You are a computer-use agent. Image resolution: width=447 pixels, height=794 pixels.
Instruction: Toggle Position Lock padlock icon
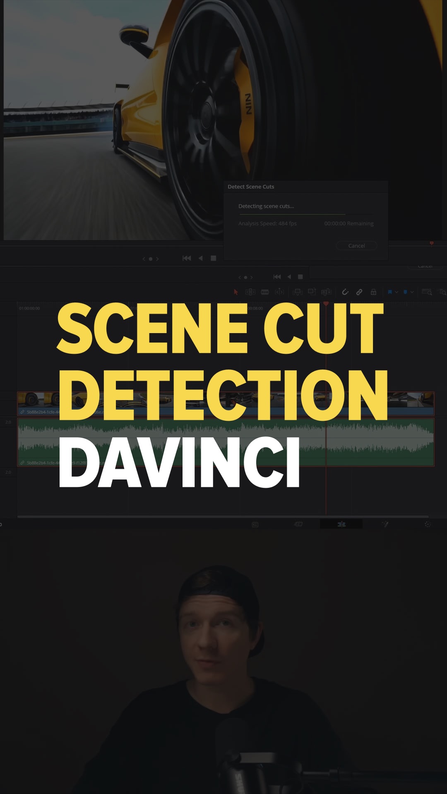point(373,292)
